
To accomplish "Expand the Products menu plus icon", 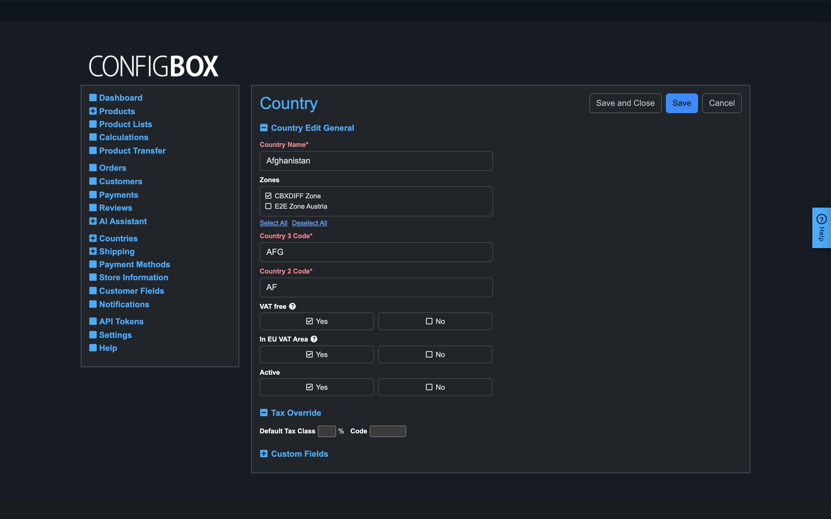I will tap(93, 111).
